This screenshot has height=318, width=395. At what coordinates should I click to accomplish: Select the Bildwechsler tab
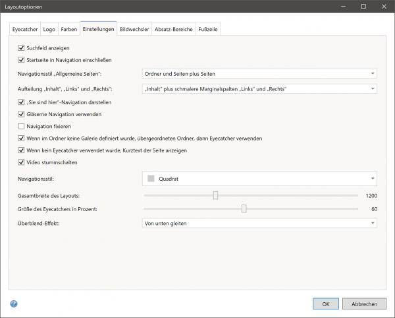click(134, 30)
